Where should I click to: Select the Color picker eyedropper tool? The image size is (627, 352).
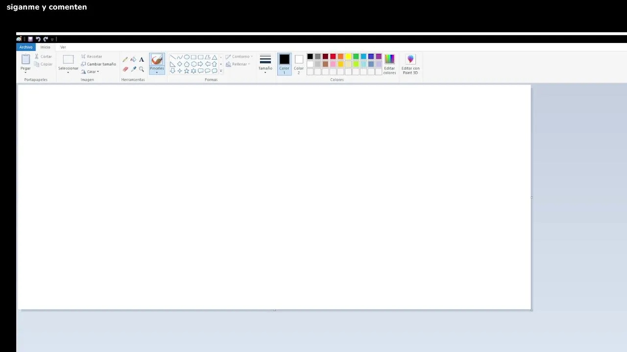tap(133, 69)
